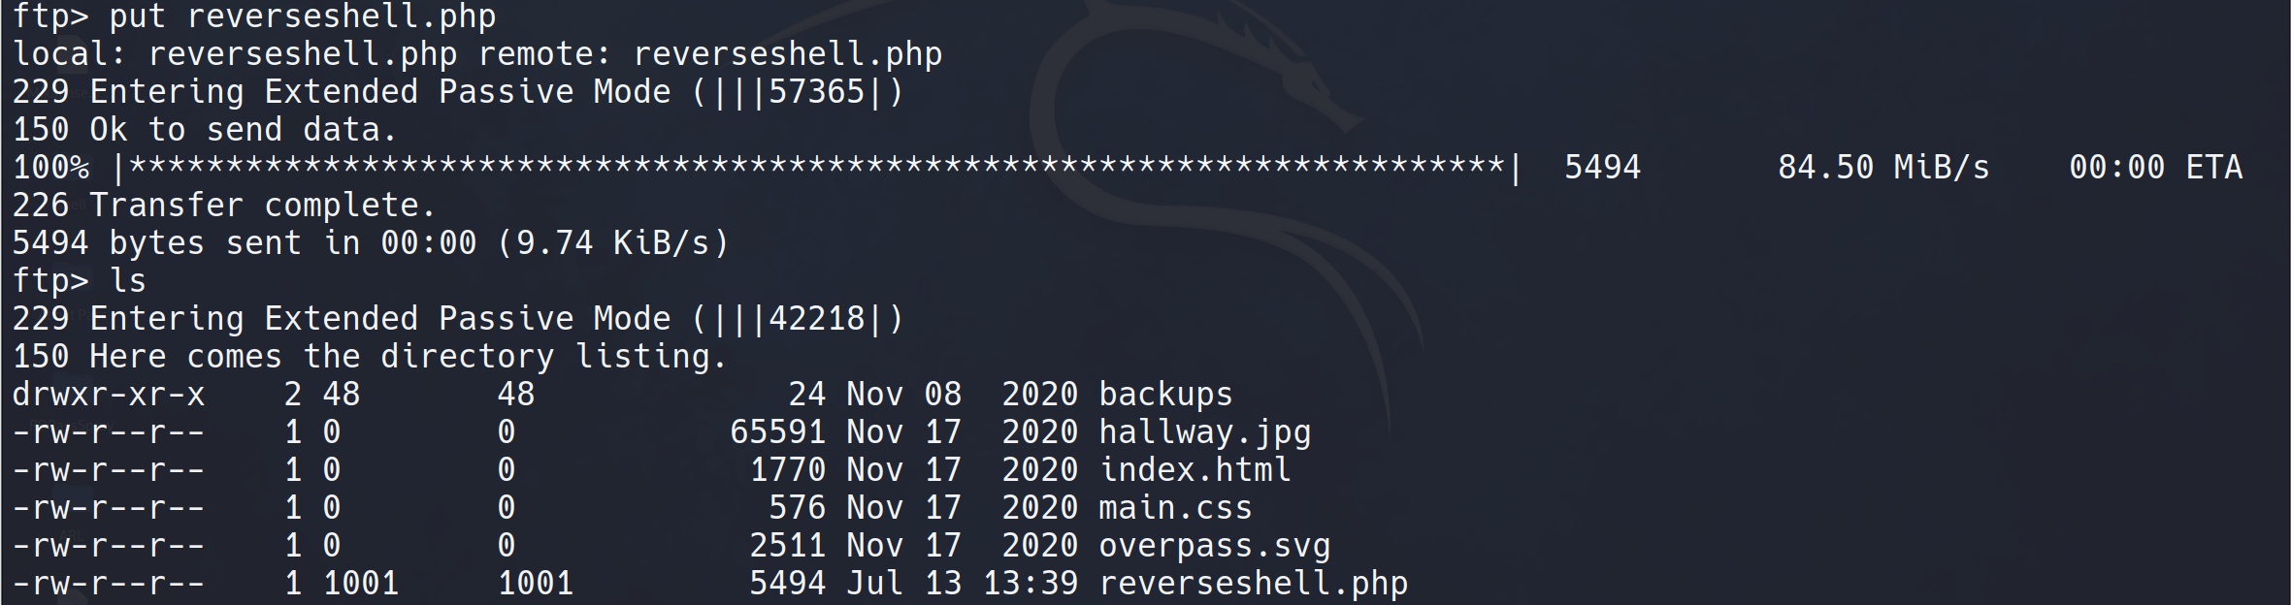Viewport: 2291px width, 605px height.
Task: Click the "5494 bytes sent" summary line
Action: click(x=369, y=243)
